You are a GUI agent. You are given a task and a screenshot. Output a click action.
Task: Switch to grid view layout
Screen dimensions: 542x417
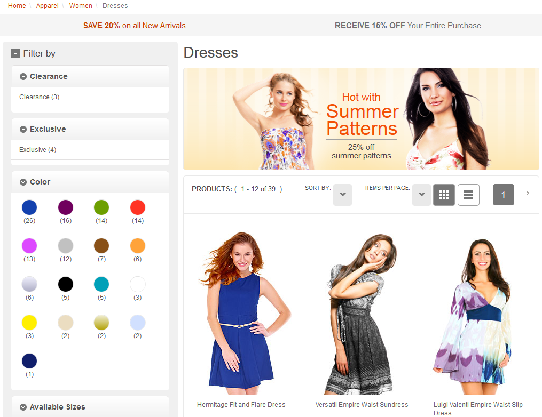(x=444, y=194)
